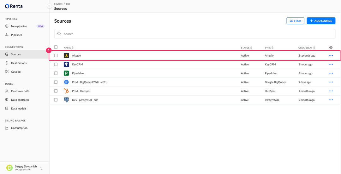Screen dimensions: 341x174
Task: Click the PostgreSQL elephant logo icon
Action: pos(66,100)
